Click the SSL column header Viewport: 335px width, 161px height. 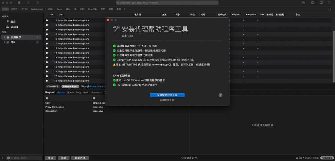tap(262, 15)
